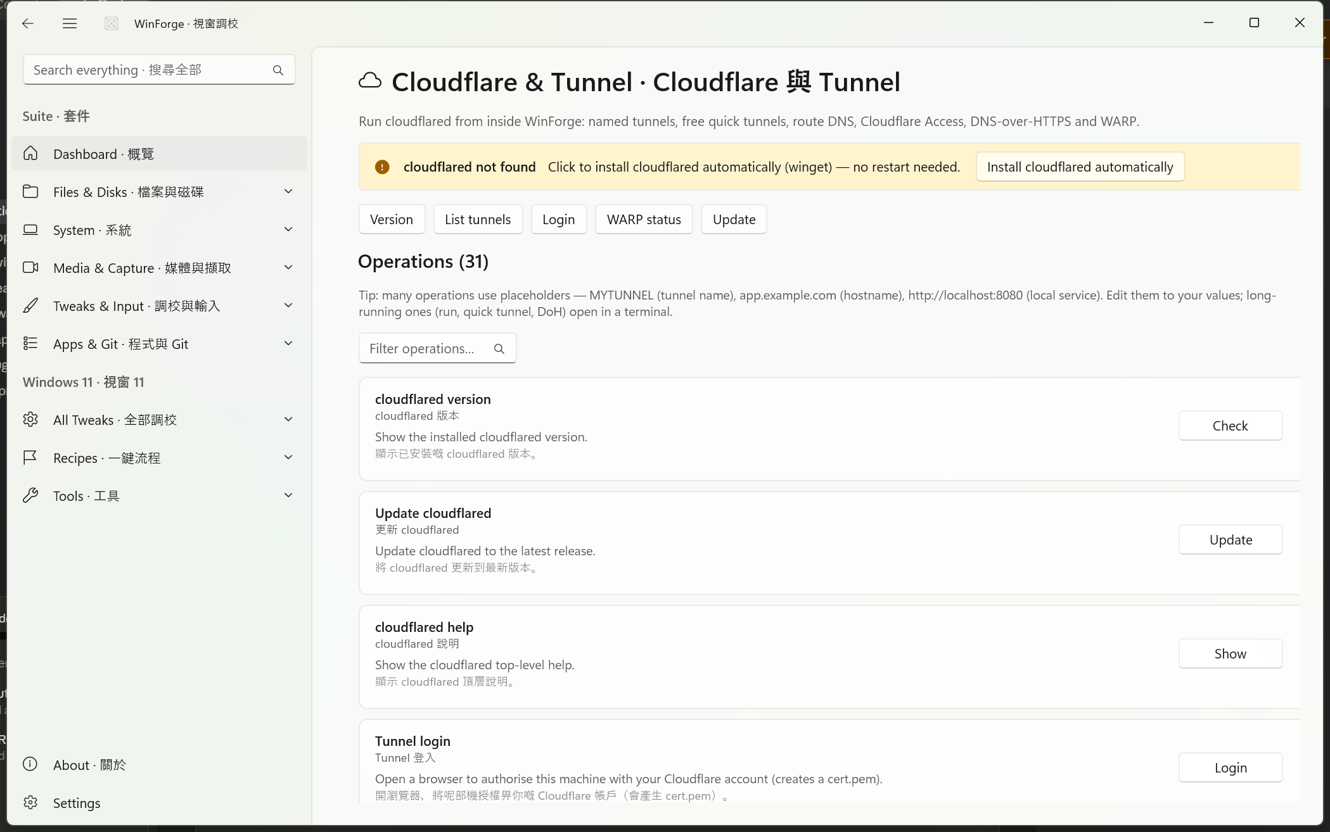This screenshot has height=832, width=1330.
Task: Click Check for cloudflared version
Action: tap(1230, 425)
